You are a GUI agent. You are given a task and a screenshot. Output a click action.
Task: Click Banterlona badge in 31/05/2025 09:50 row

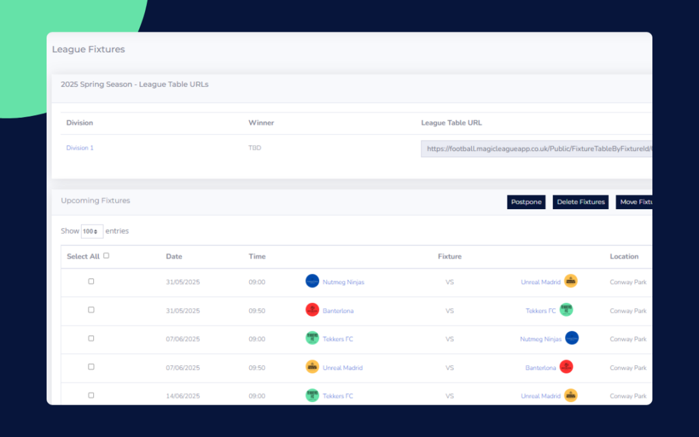[x=312, y=310]
